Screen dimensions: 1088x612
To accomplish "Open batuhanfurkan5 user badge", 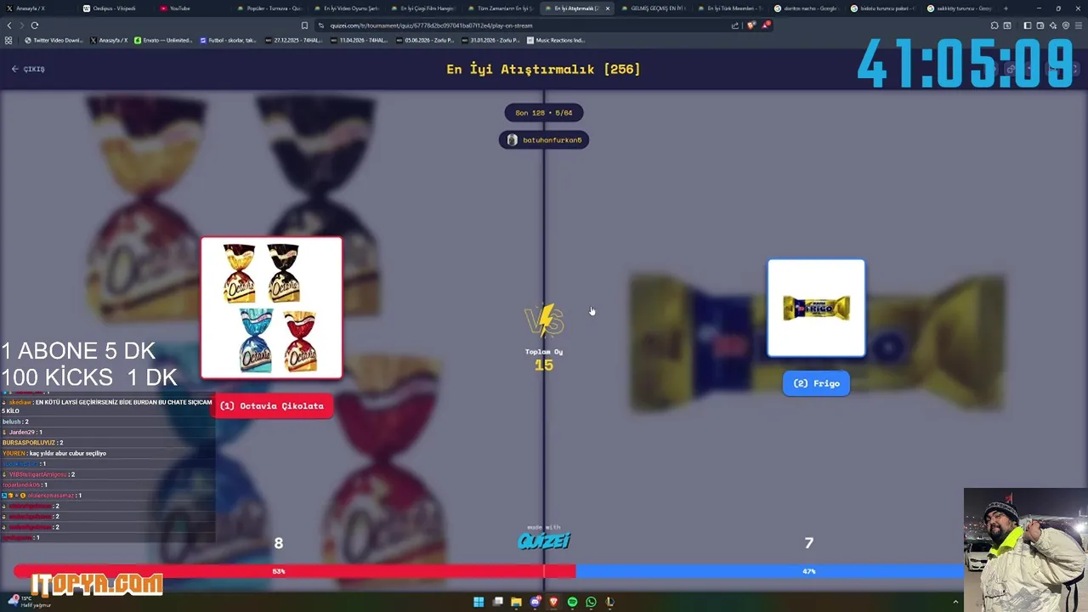I will point(544,140).
